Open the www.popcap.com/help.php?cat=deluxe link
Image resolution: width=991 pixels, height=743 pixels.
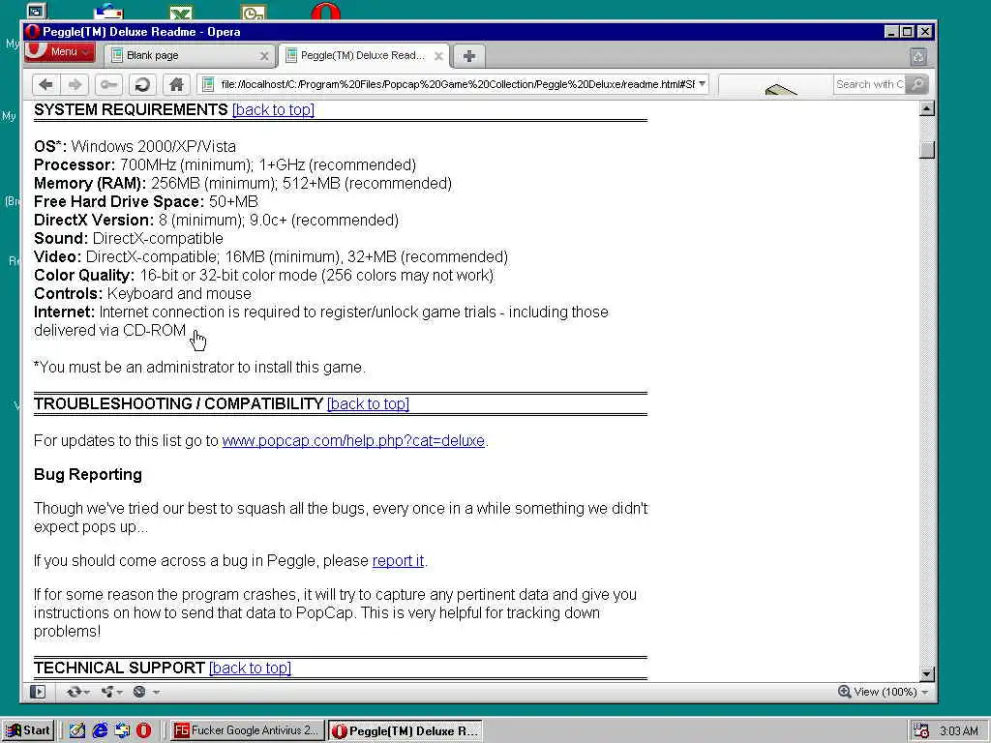point(353,440)
